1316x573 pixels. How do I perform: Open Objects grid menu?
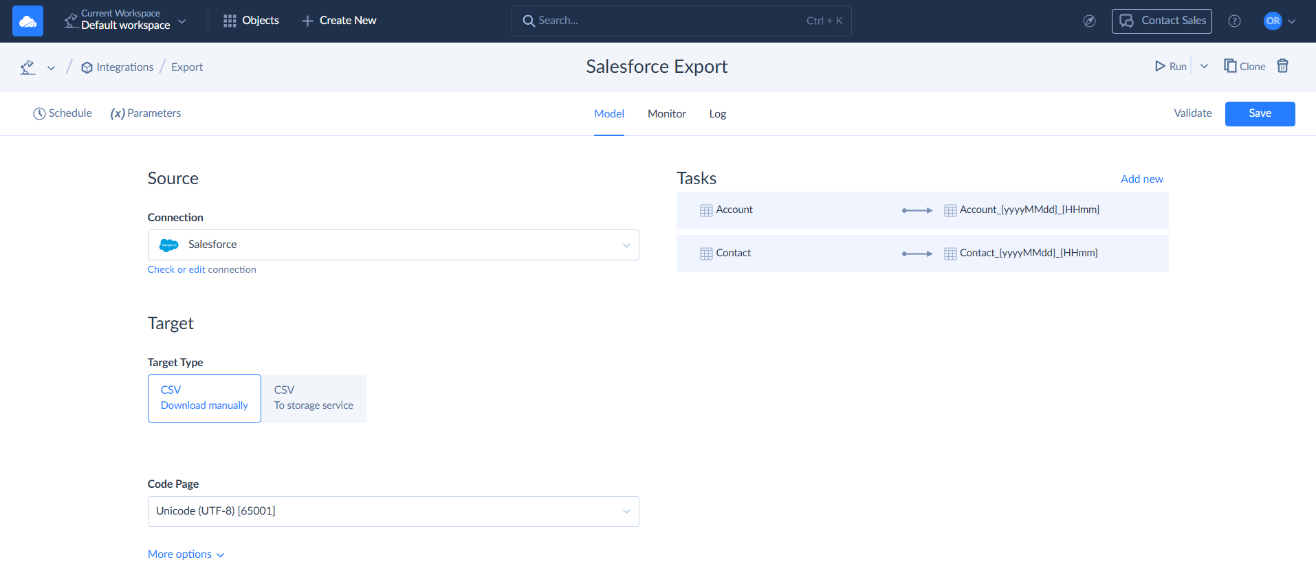(x=251, y=21)
